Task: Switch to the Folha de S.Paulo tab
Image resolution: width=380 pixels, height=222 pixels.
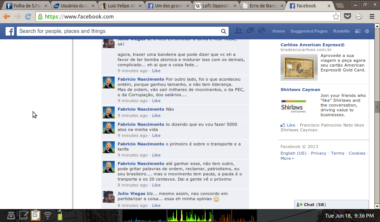Action: coord(26,6)
